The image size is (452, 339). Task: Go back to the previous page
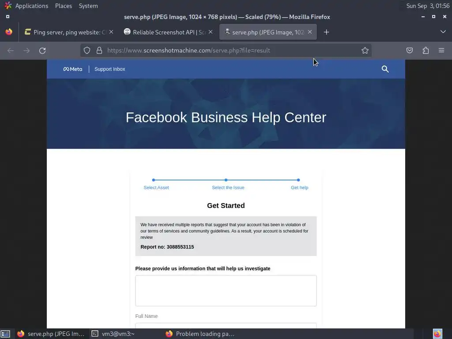[x=11, y=51]
